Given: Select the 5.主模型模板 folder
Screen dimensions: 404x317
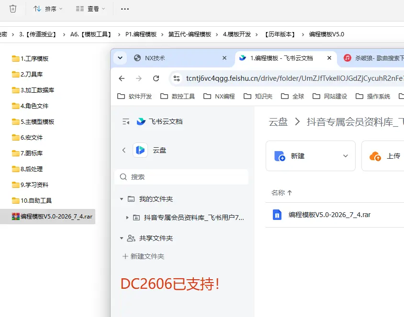Looking at the screenshot, I should (33, 122).
